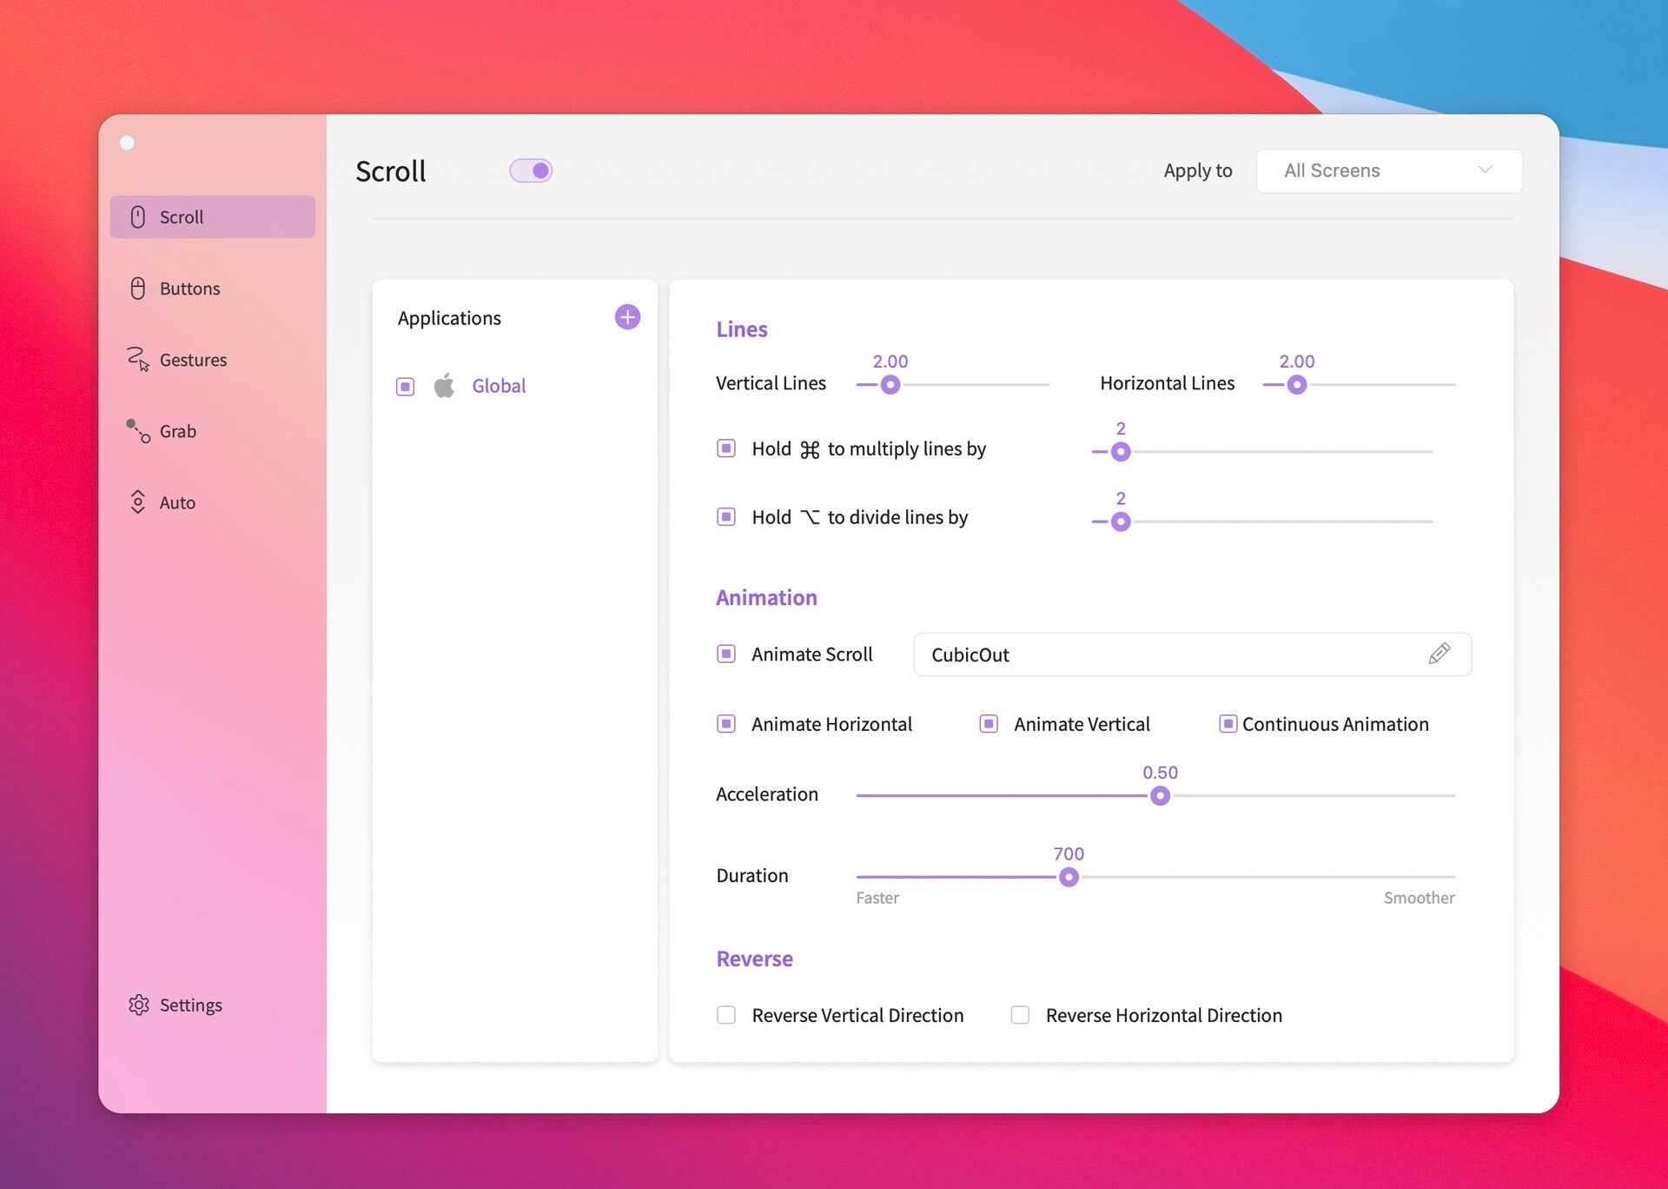Click the Buttons mouse icon in sidebar
The width and height of the screenshot is (1668, 1189).
click(x=137, y=289)
